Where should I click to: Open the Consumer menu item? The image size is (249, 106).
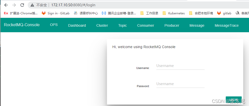pyautogui.click(x=146, y=25)
